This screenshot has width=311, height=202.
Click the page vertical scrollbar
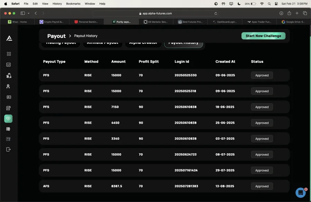pos(310,31)
